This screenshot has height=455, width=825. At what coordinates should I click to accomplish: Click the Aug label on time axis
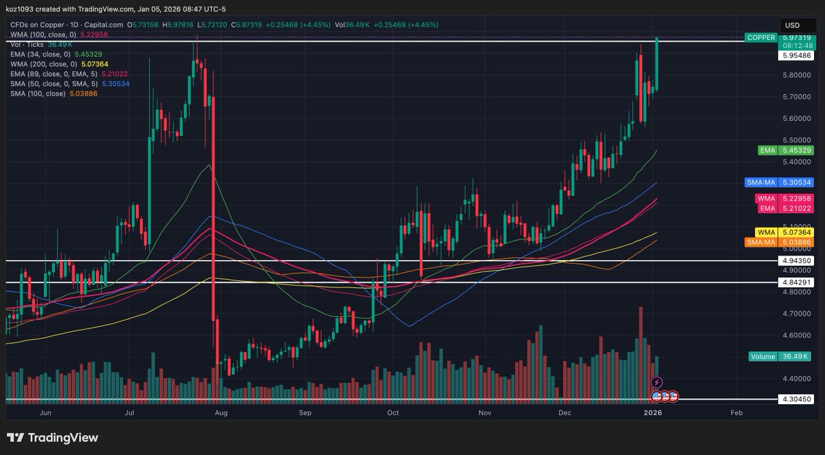[220, 413]
